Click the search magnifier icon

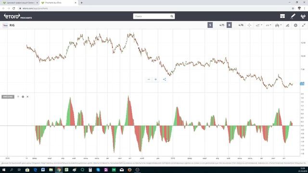pyautogui.click(x=172, y=16)
